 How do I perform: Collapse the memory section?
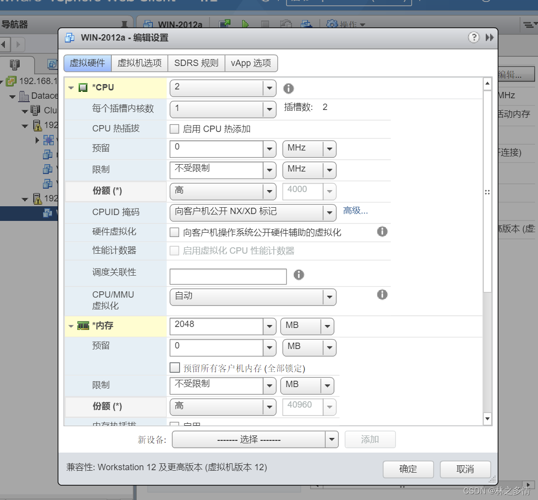(71, 326)
